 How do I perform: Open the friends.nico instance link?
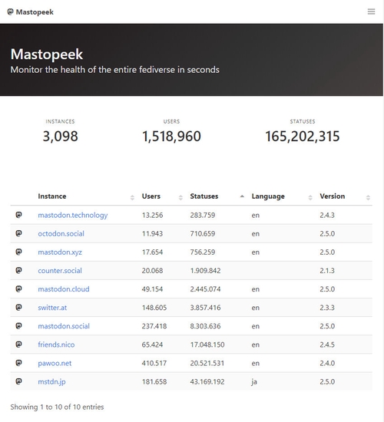click(x=56, y=345)
